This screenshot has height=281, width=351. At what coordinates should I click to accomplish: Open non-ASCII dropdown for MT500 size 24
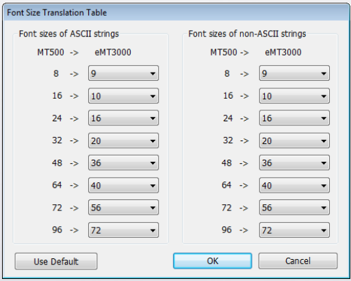294,118
